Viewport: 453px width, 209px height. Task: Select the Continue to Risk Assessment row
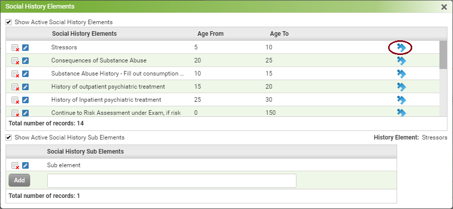point(222,112)
